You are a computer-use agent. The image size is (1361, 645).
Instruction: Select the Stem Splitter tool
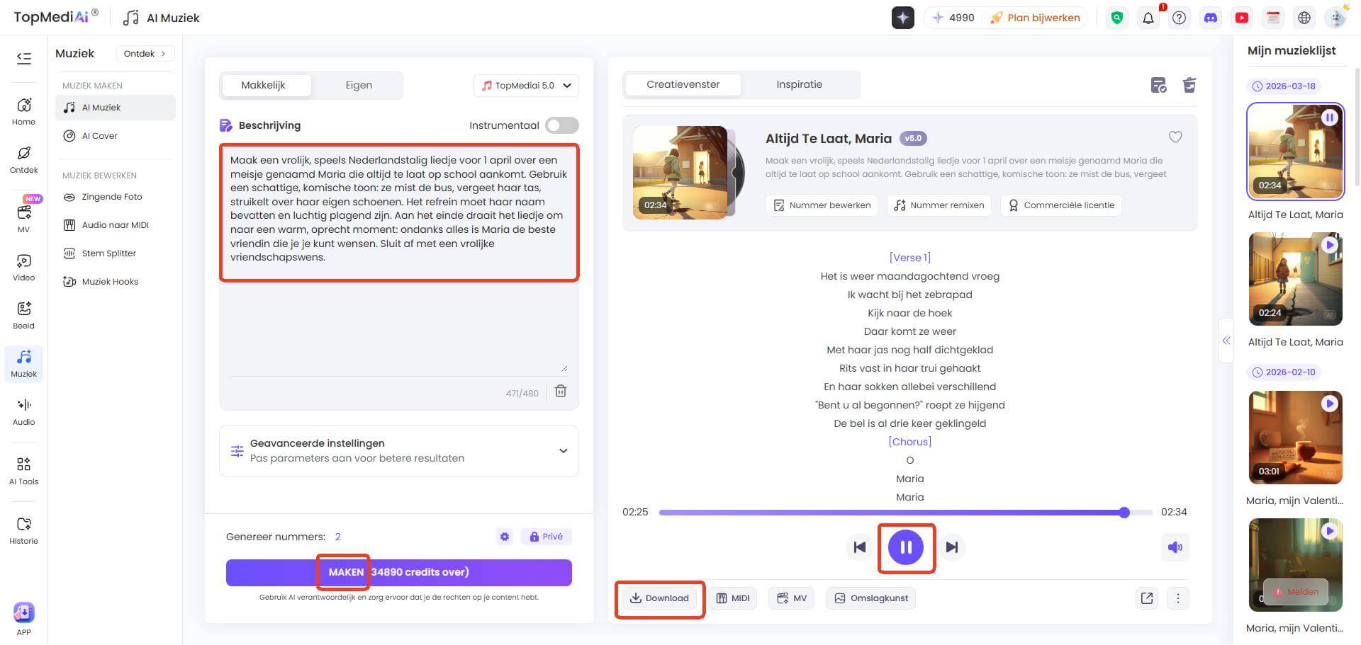(x=108, y=253)
